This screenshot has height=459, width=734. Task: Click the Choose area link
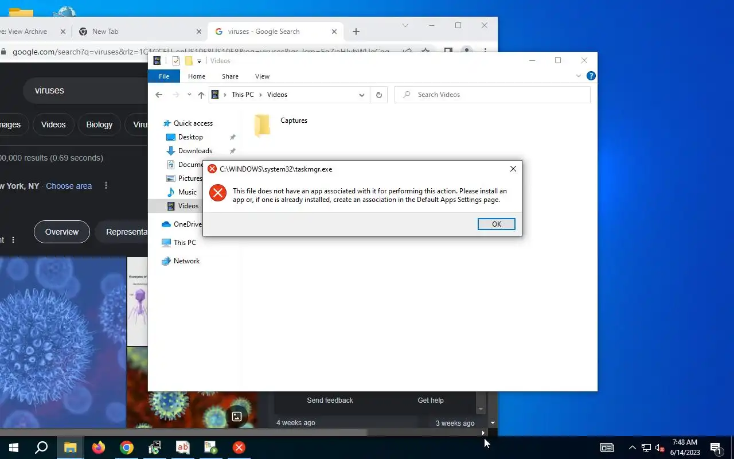pyautogui.click(x=69, y=186)
